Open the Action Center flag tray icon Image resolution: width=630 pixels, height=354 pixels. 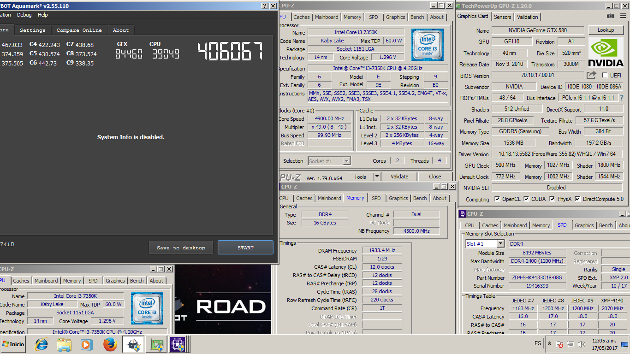pos(559,344)
